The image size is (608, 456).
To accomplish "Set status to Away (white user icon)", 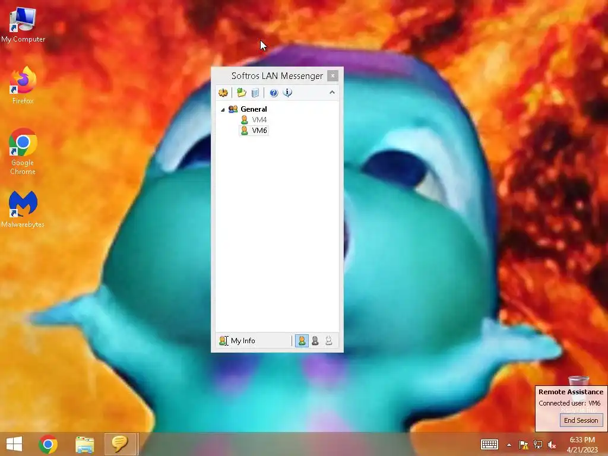I will point(329,340).
